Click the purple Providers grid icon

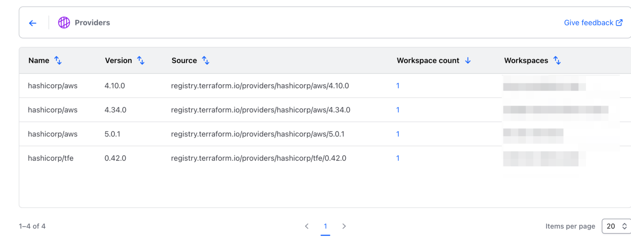coord(64,23)
